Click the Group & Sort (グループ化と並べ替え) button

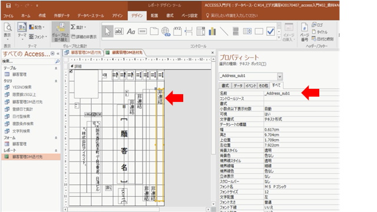point(60,32)
